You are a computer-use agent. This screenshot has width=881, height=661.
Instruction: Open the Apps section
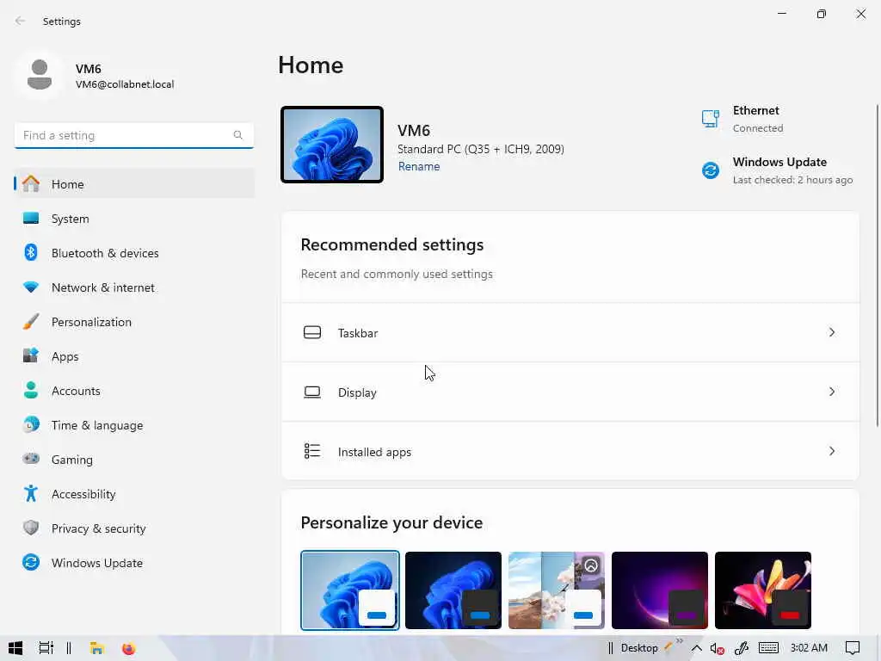pyautogui.click(x=134, y=355)
